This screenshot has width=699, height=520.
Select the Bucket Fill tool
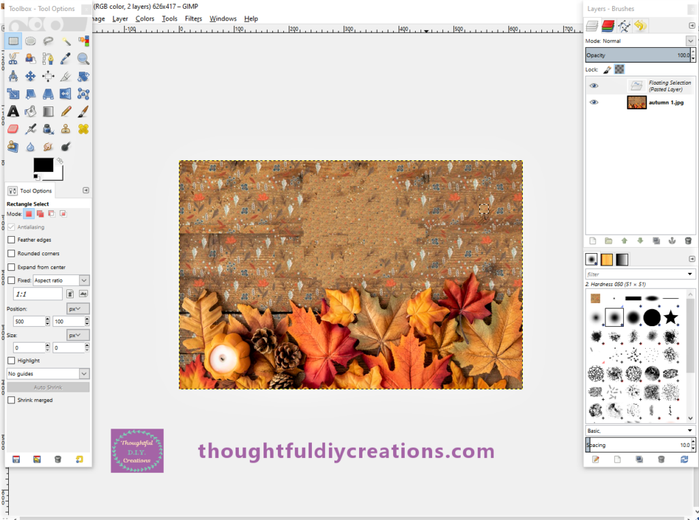pyautogui.click(x=30, y=111)
